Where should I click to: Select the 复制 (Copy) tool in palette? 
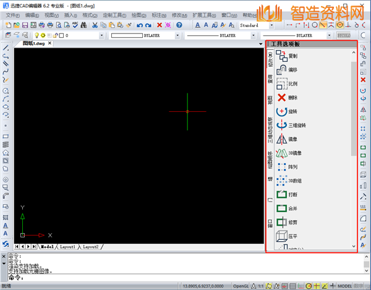(282, 56)
